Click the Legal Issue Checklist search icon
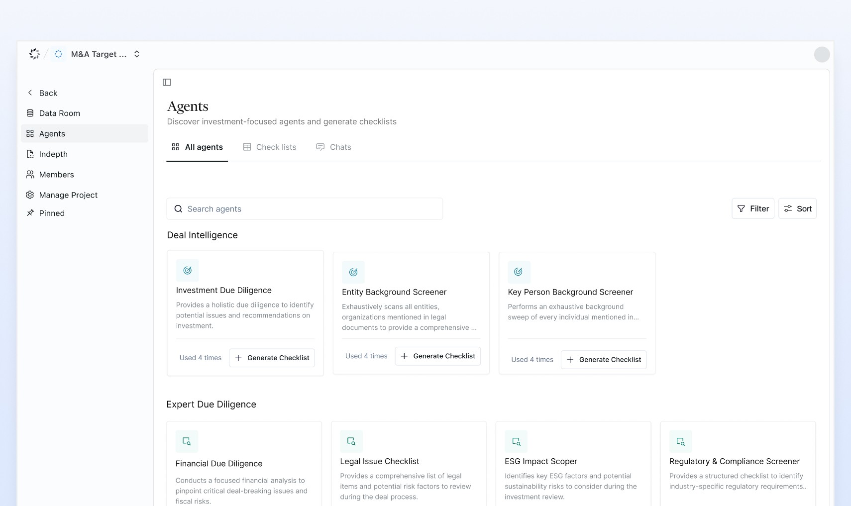The image size is (851, 506). click(x=351, y=441)
